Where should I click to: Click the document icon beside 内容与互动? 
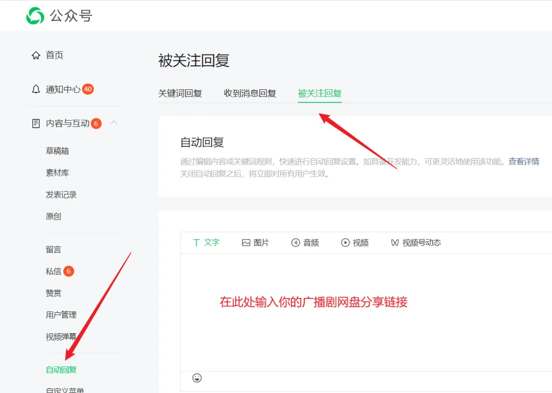(x=36, y=124)
